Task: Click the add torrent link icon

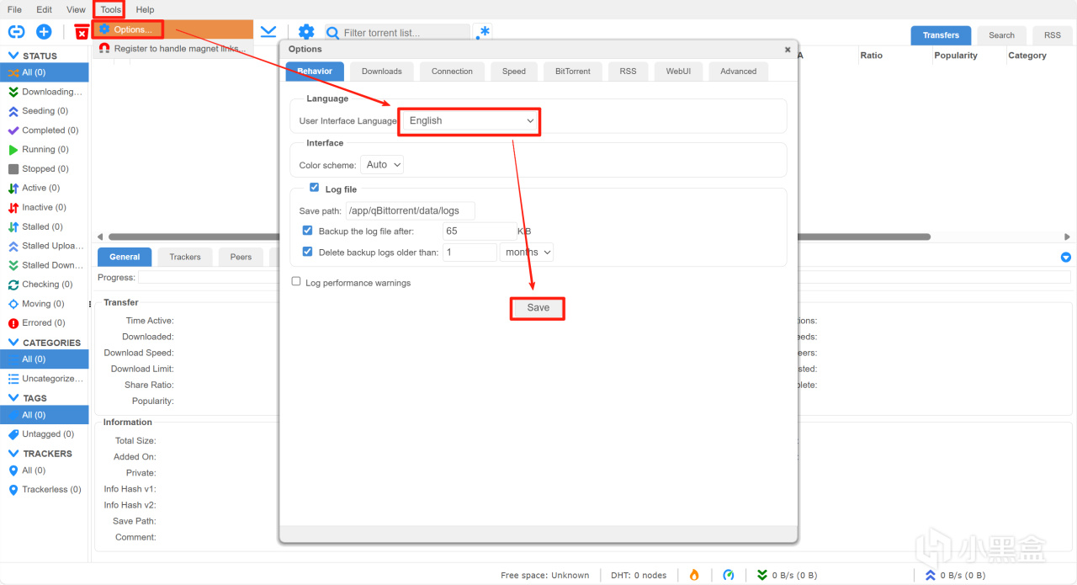Action: 16,32
